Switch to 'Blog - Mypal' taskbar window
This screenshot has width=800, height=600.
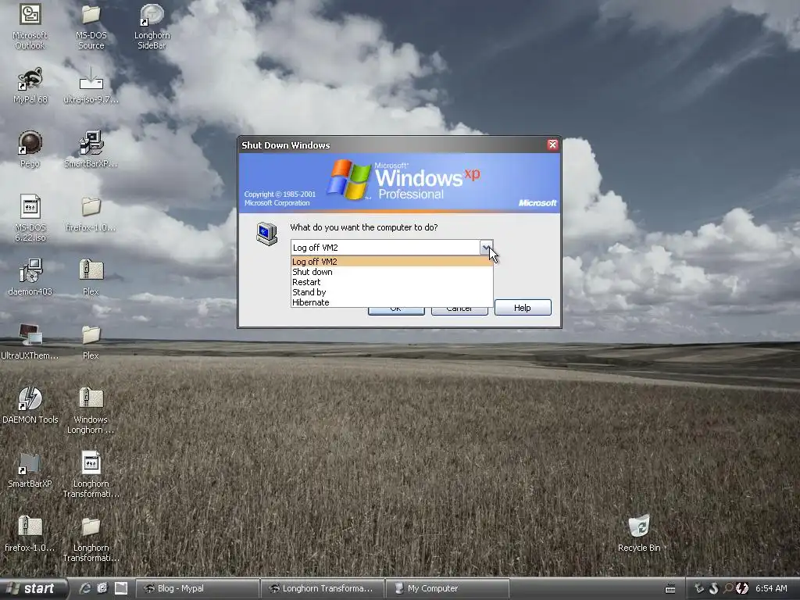click(x=197, y=589)
